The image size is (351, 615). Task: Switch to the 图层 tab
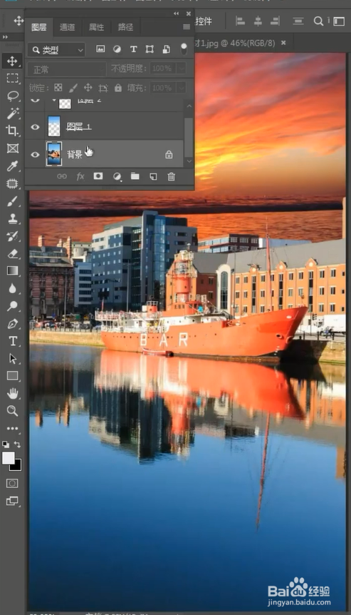(x=38, y=27)
